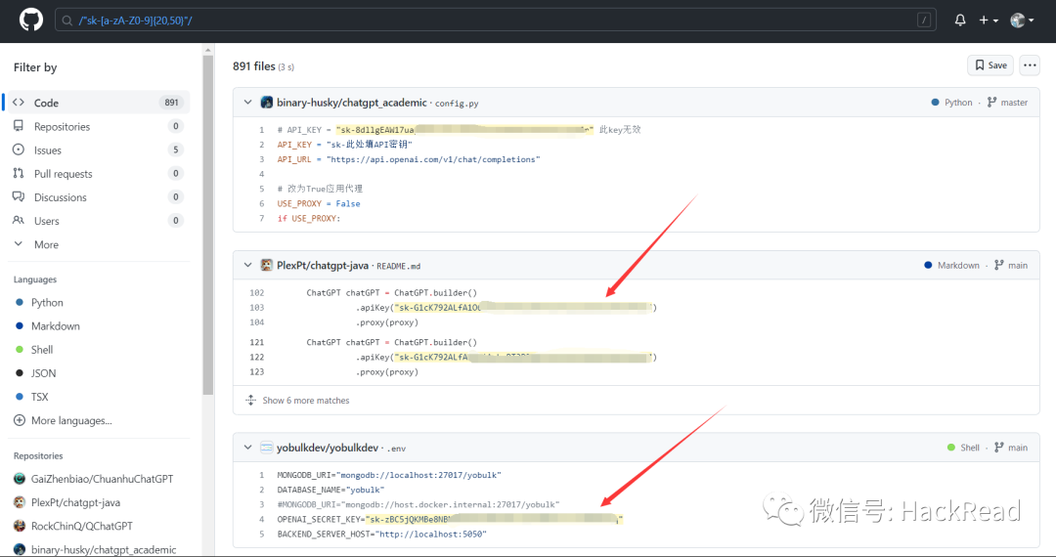1056x557 pixels.
Task: Click yobulkdev avatar in result header
Action: coord(267,448)
